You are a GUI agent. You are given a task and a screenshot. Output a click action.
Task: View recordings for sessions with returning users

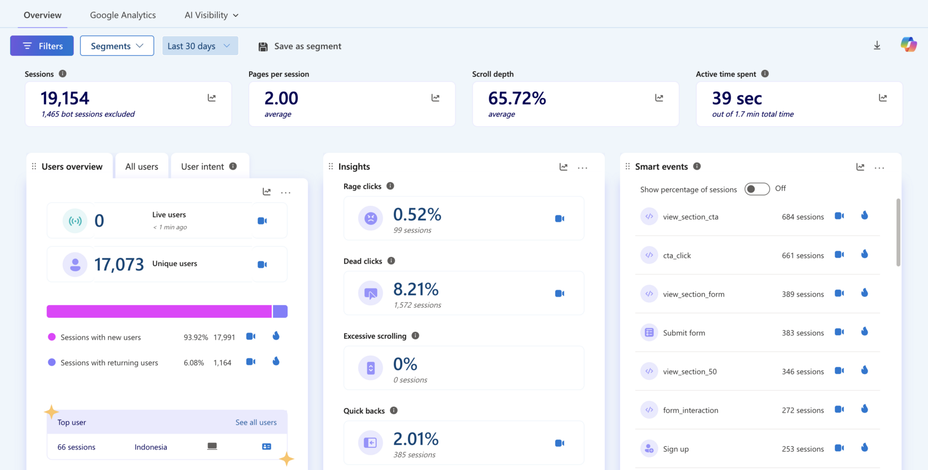pos(250,362)
